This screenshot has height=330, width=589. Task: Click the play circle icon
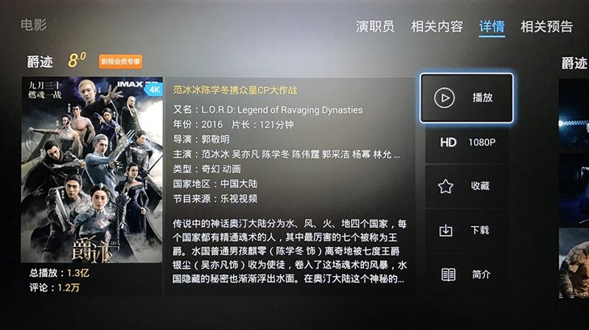(444, 97)
